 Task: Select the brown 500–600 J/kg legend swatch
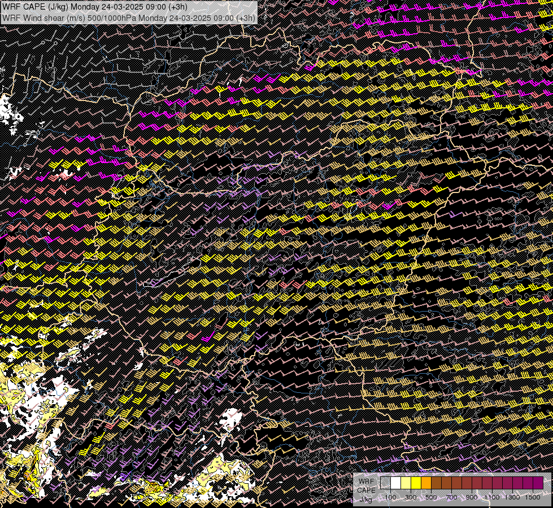[x=437, y=483]
